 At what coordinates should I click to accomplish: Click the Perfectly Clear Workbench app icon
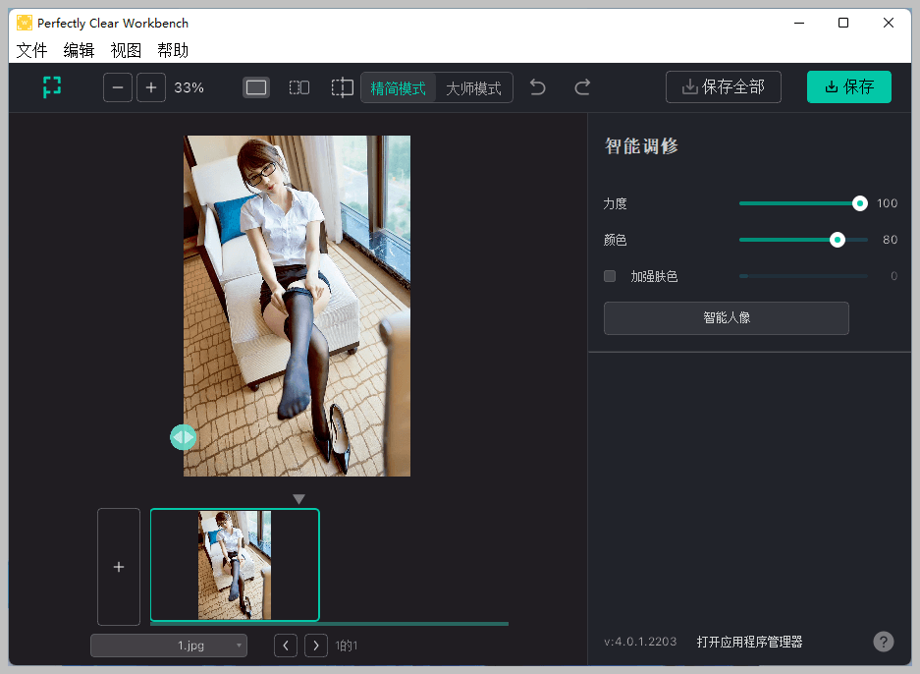click(x=25, y=23)
